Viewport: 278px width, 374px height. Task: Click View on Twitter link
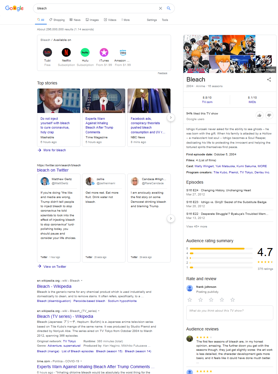coord(52,267)
